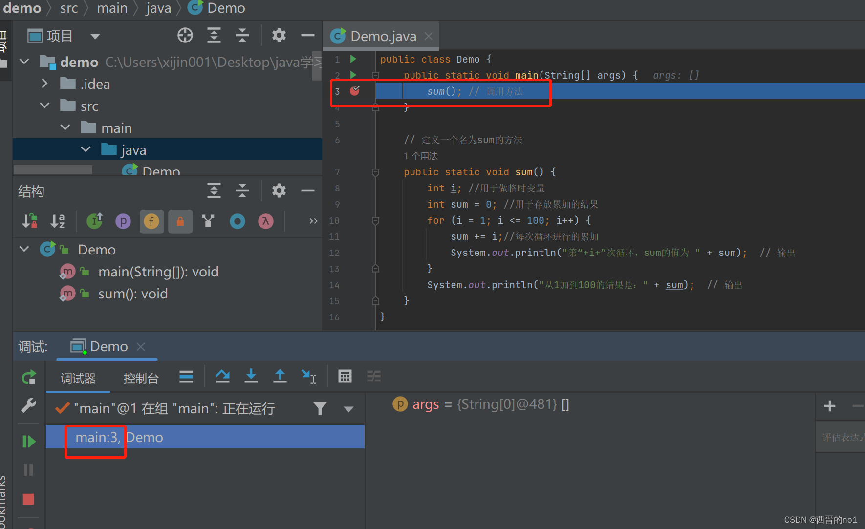Open the project view dropdown
The image size is (865, 529).
[x=95, y=36]
